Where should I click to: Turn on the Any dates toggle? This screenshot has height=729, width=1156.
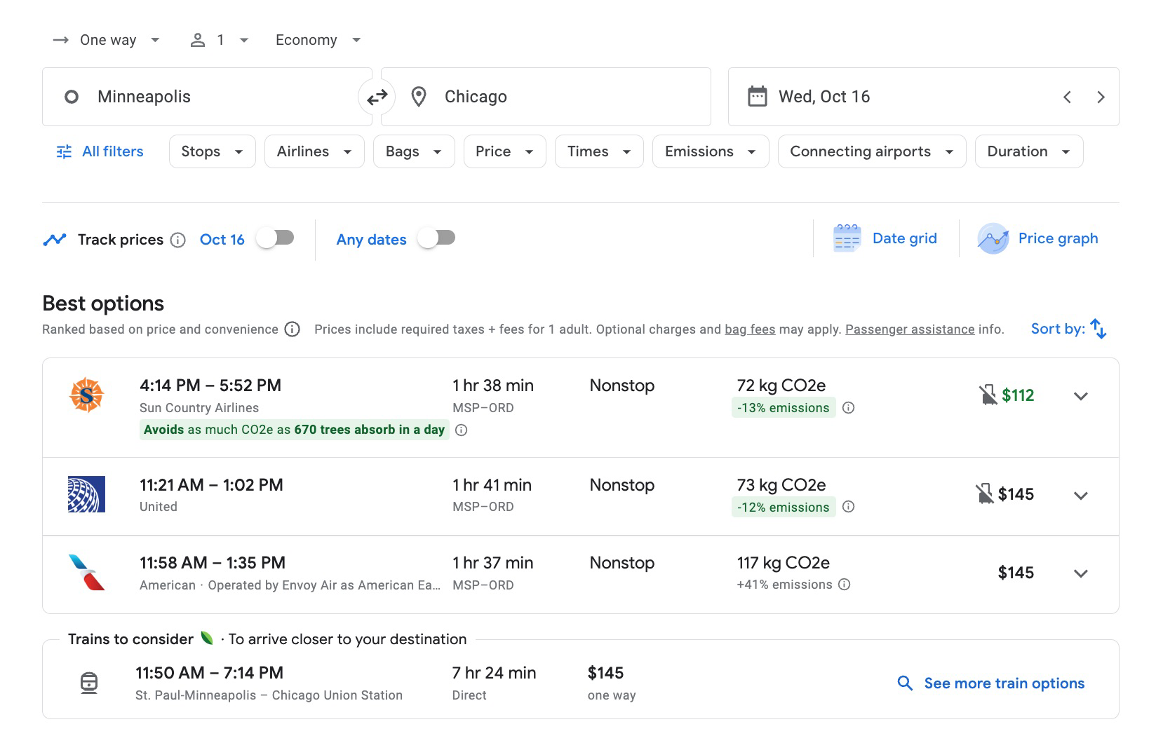pos(436,238)
